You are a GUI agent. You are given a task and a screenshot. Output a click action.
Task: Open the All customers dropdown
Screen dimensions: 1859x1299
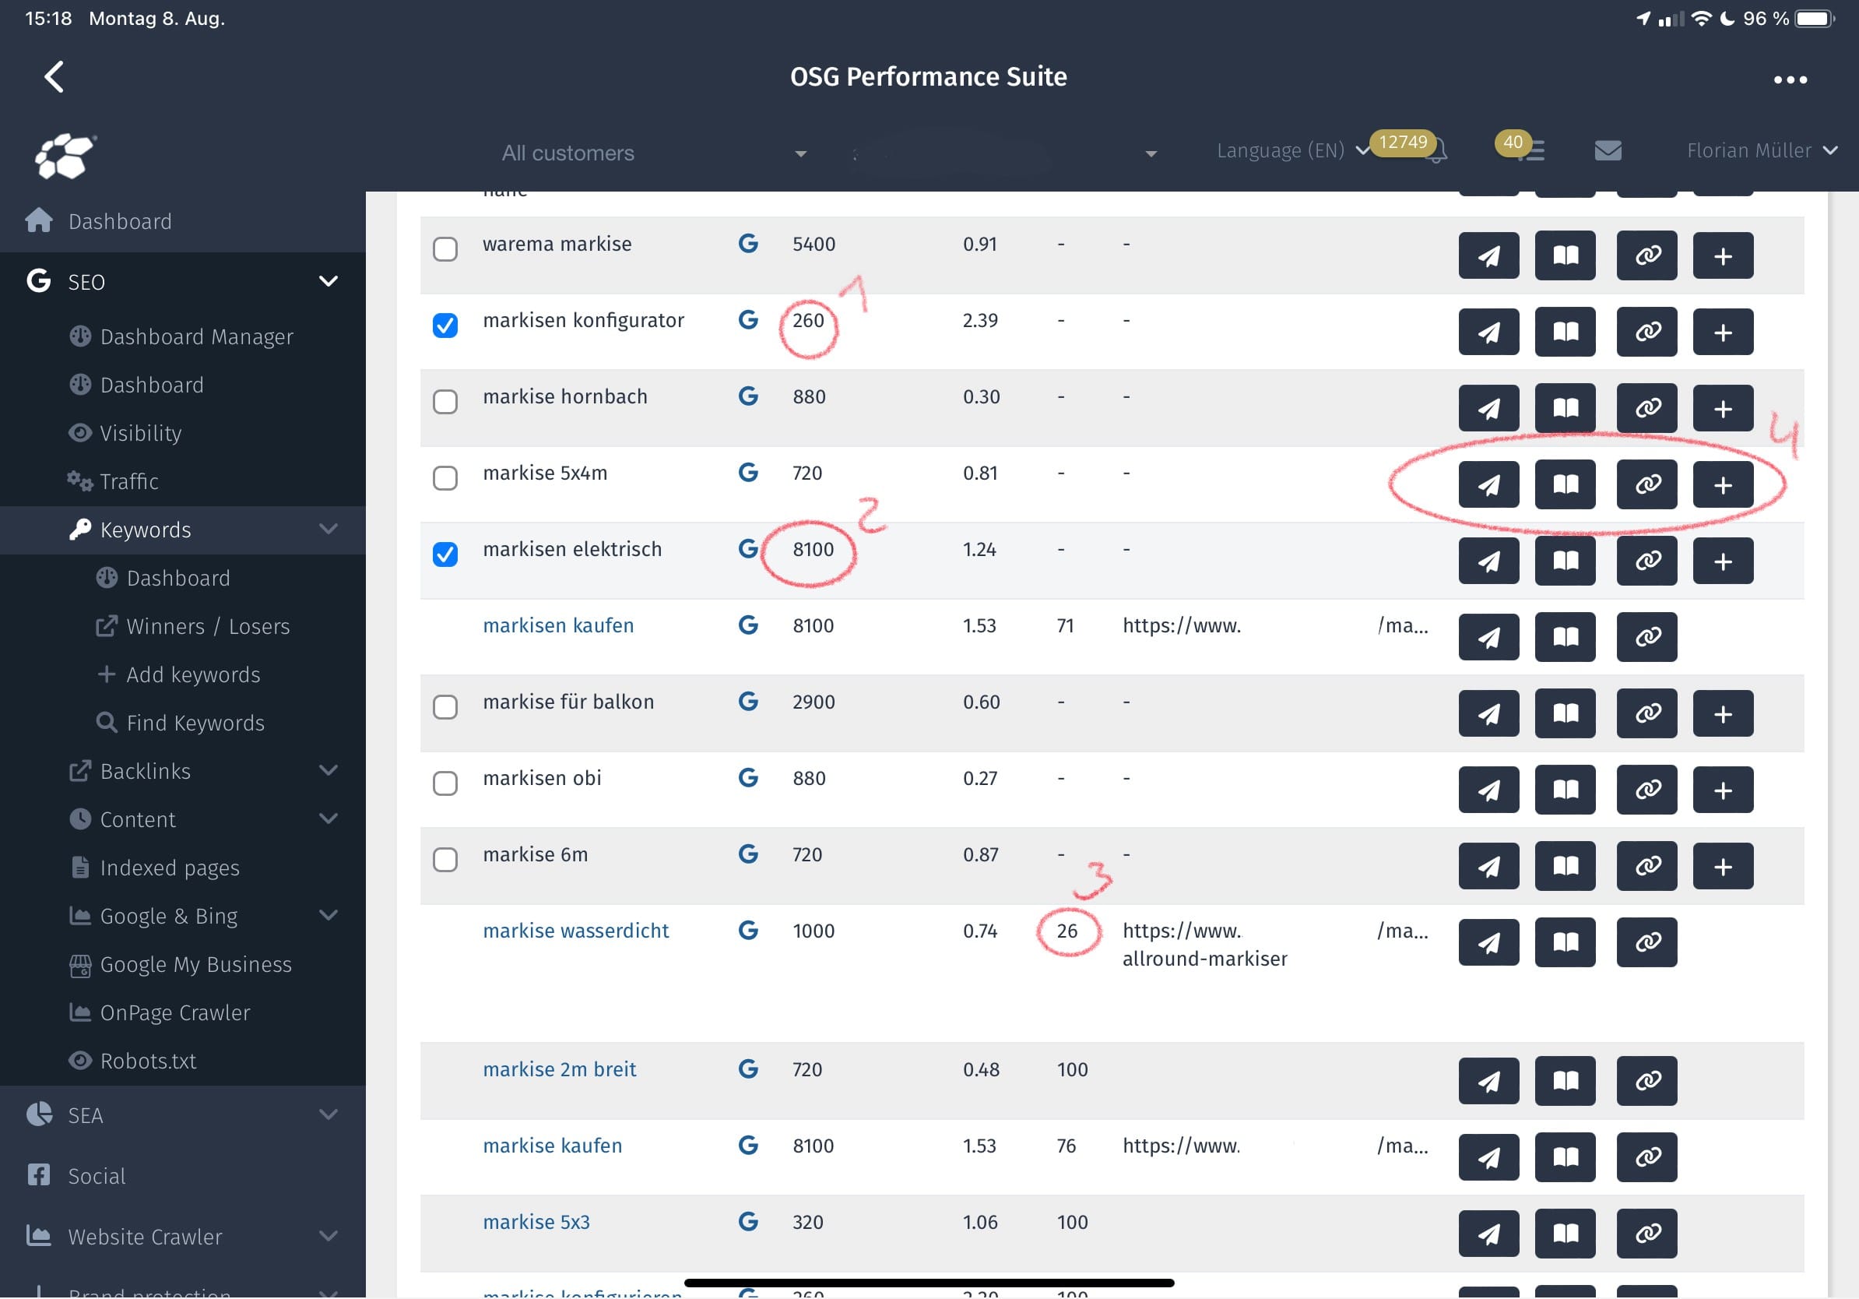[653, 153]
